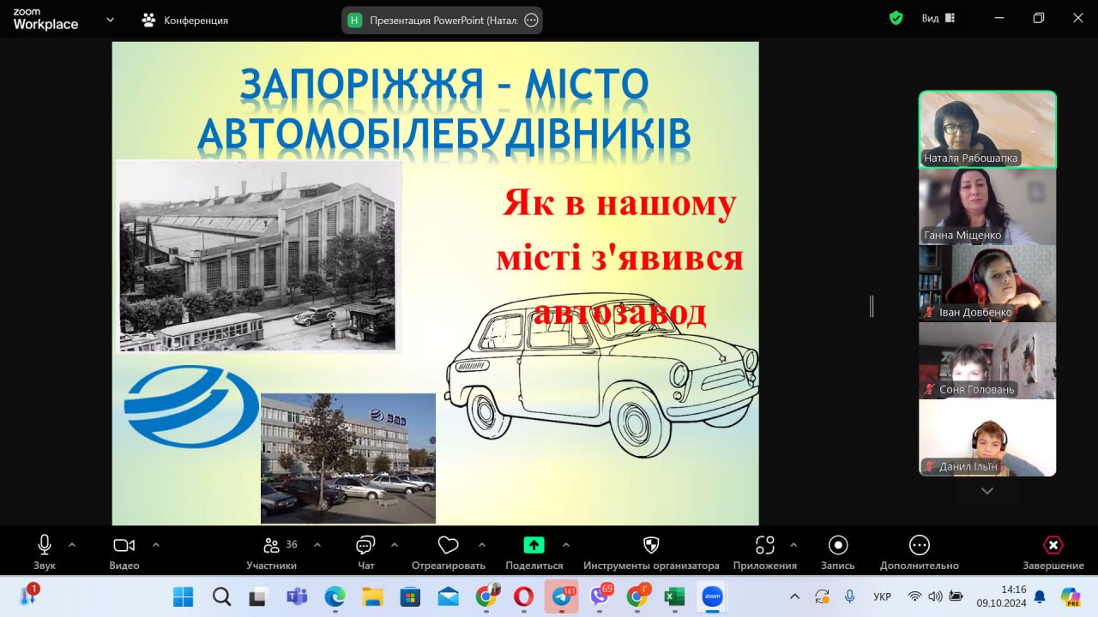Expand the Zoom Workplace dropdown chevron
This screenshot has width=1098, height=617.
pos(110,20)
